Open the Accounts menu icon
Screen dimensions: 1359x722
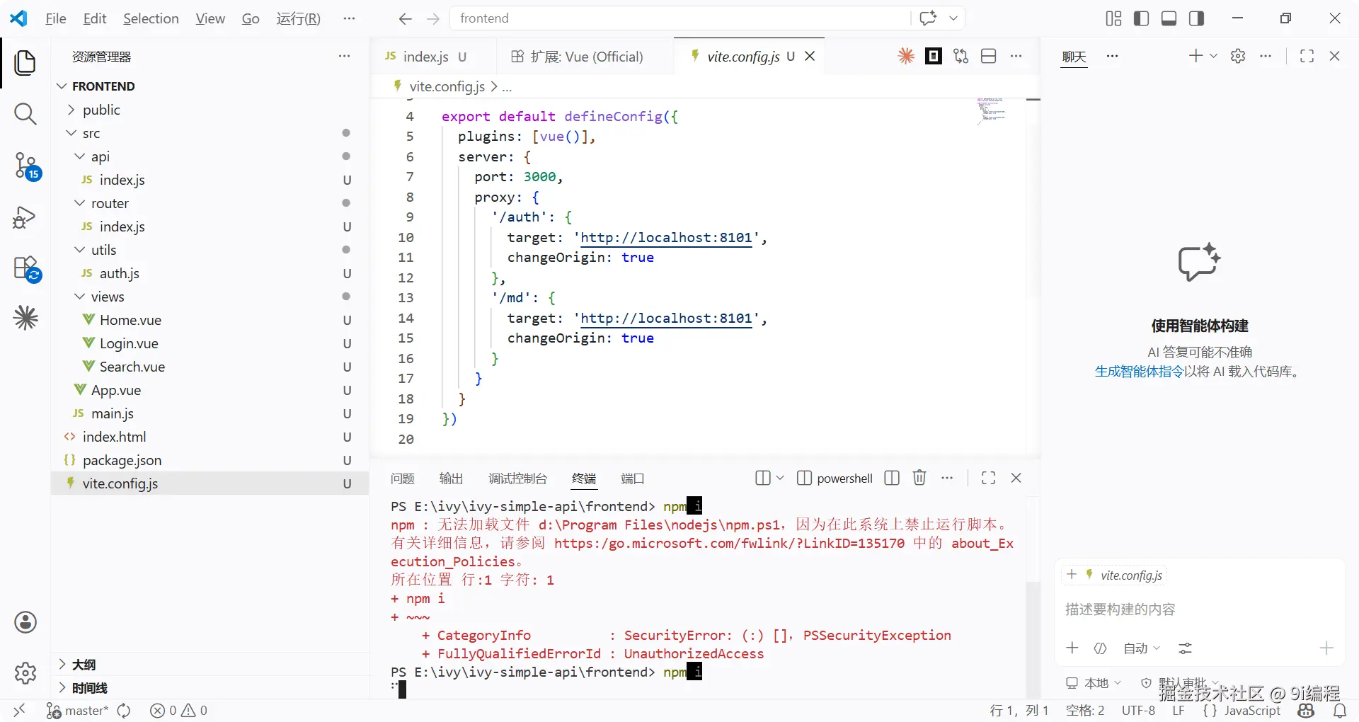click(x=25, y=622)
